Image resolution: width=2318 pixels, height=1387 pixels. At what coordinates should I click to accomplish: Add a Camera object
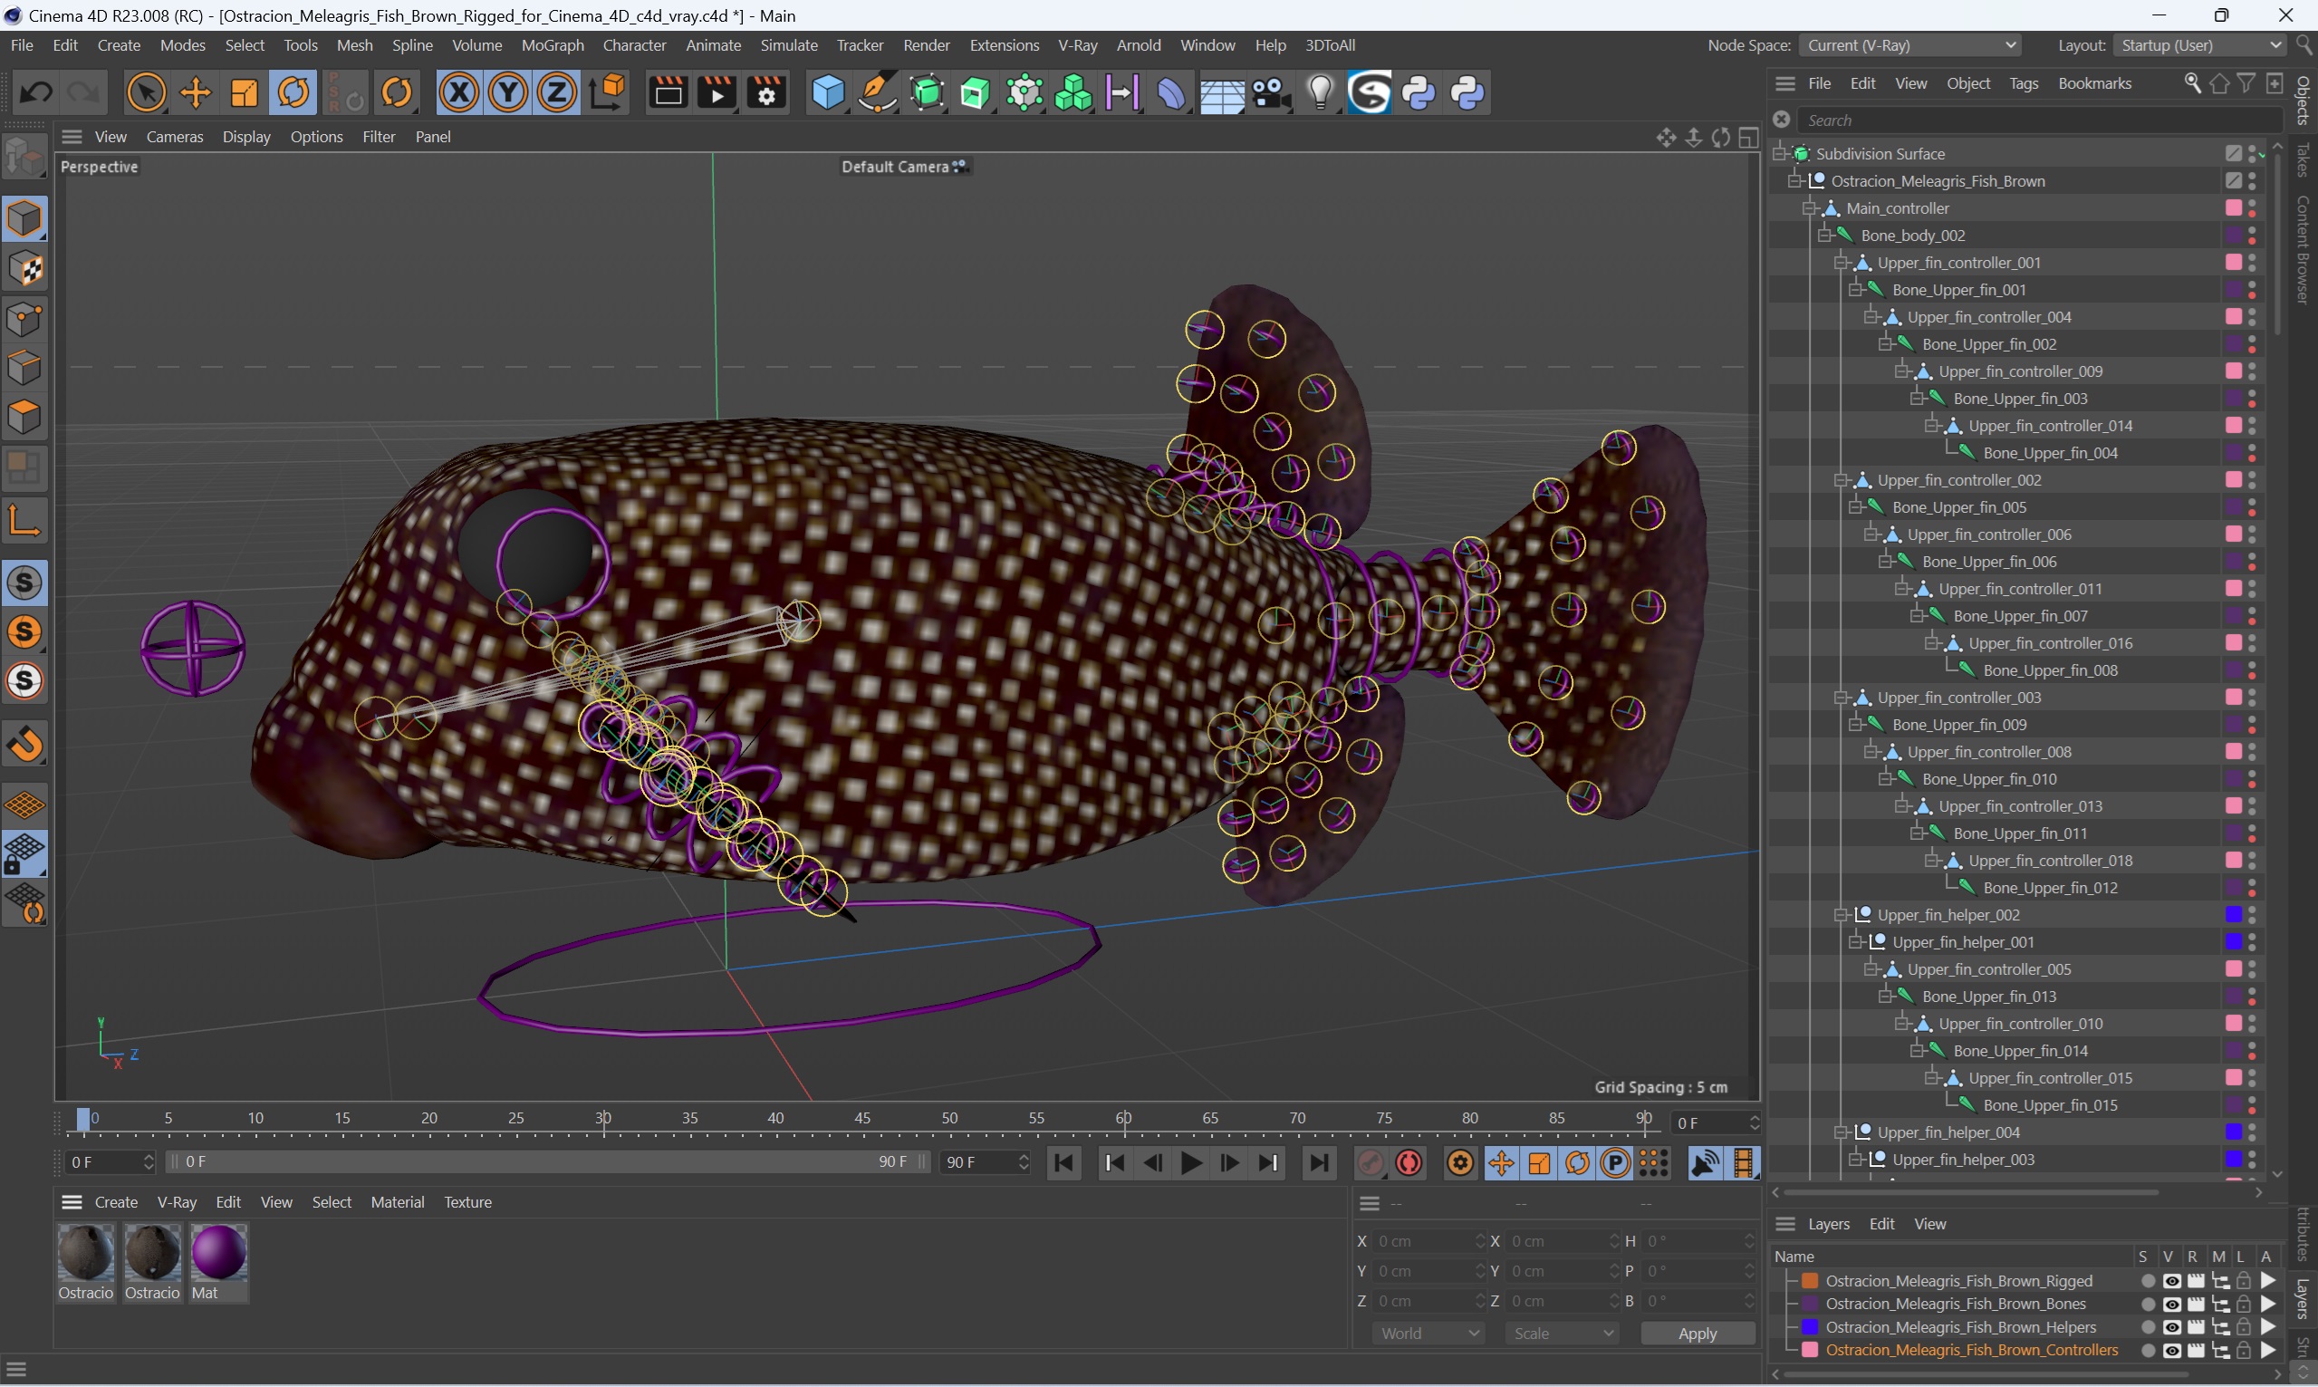tap(1271, 92)
